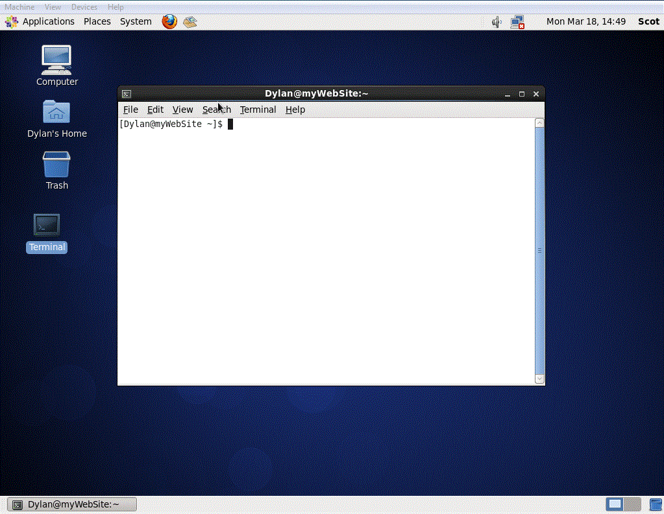Open the Places menu

coord(97,21)
